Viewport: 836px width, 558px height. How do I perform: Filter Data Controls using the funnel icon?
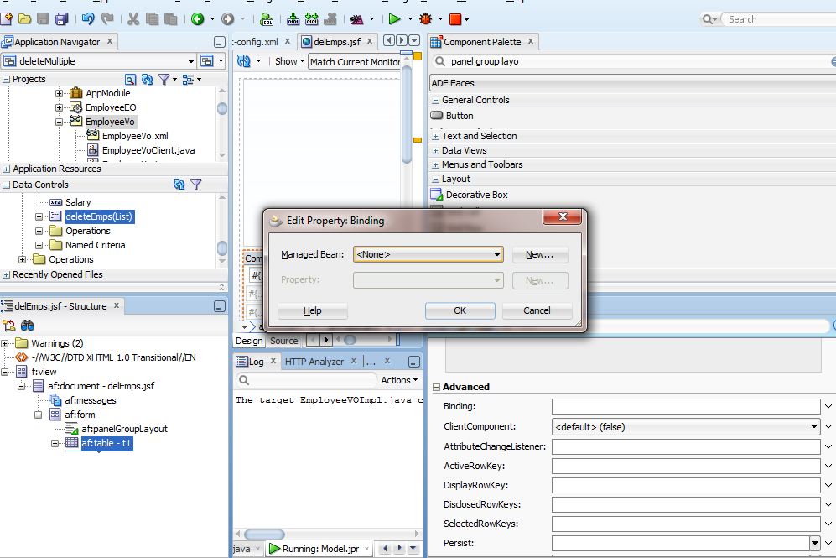pos(195,184)
